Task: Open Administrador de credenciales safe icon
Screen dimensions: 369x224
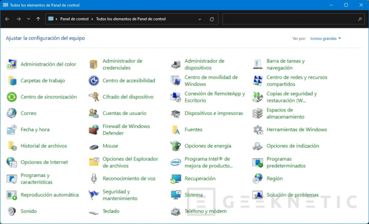Action: tap(93, 64)
